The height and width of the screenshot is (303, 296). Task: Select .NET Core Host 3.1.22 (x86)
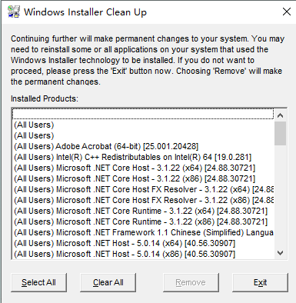point(143,178)
